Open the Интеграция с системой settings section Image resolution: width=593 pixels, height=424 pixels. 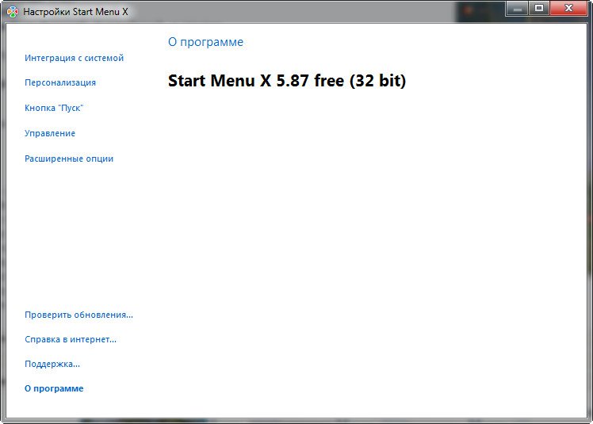click(x=75, y=58)
